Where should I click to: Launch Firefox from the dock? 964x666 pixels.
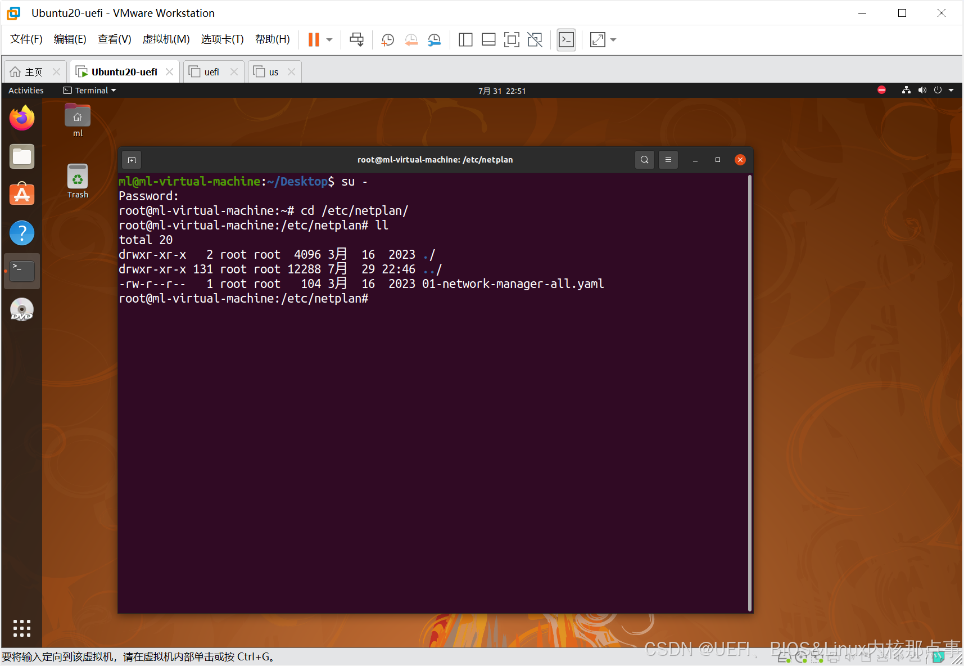[x=22, y=118]
